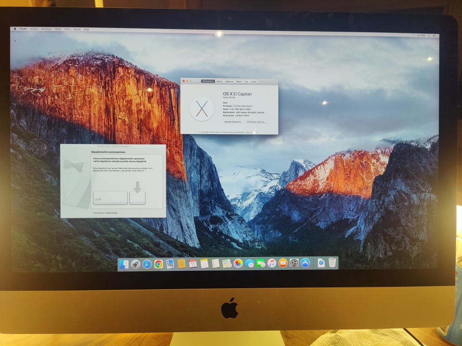The image size is (462, 346).
Task: Open Finder from the Dock
Action: click(x=124, y=264)
